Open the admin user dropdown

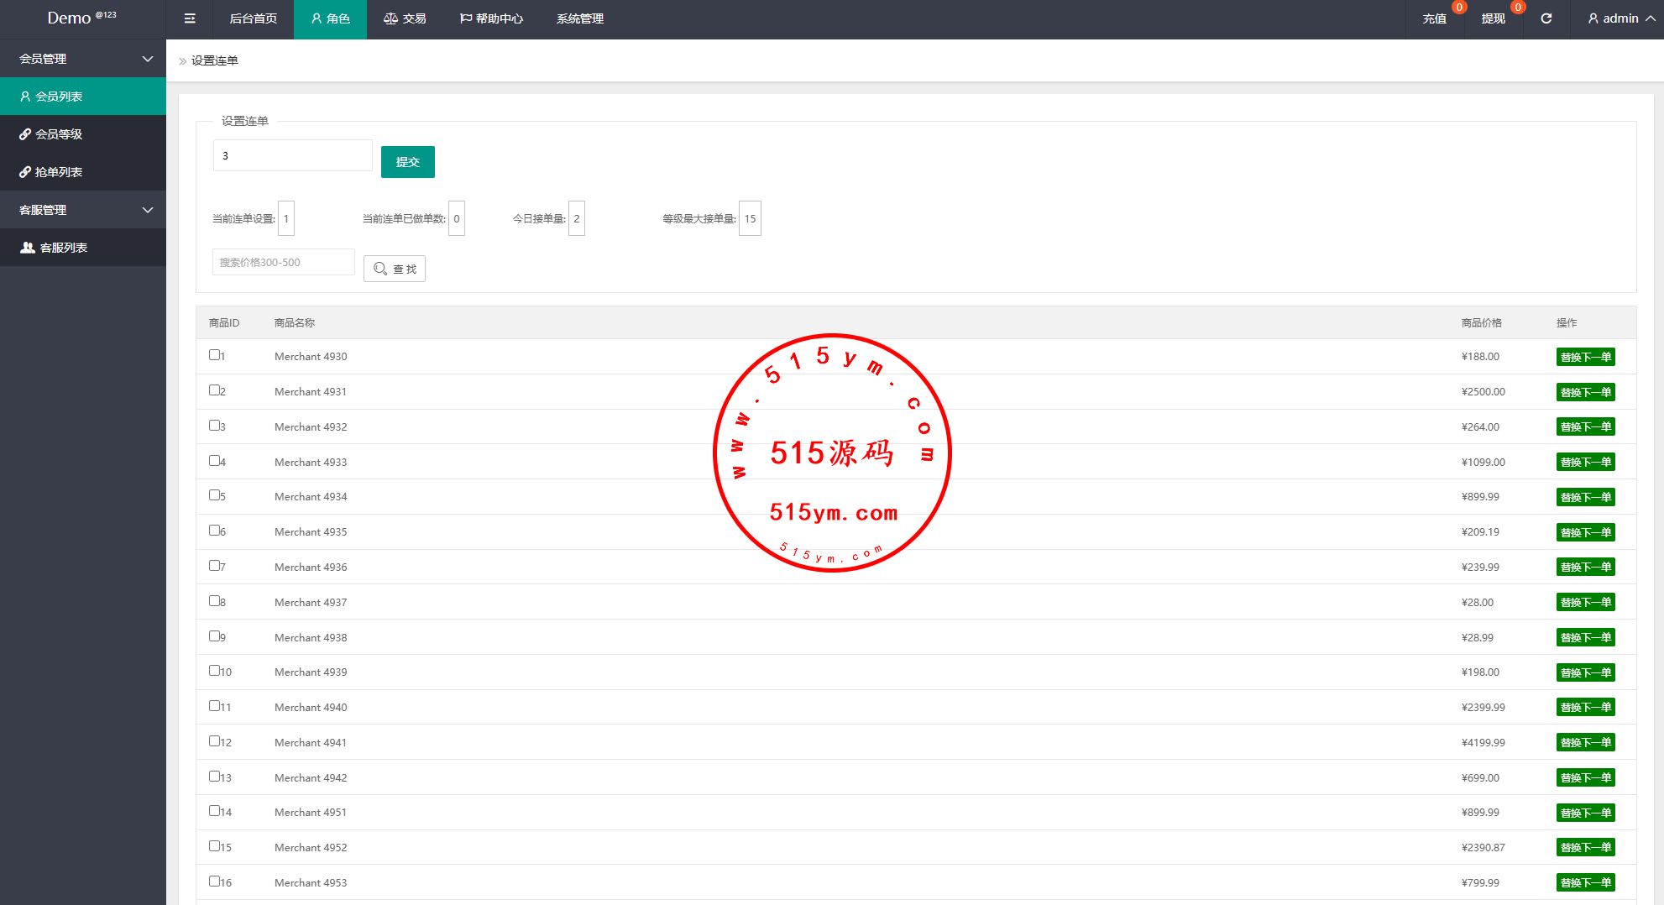[1620, 18]
